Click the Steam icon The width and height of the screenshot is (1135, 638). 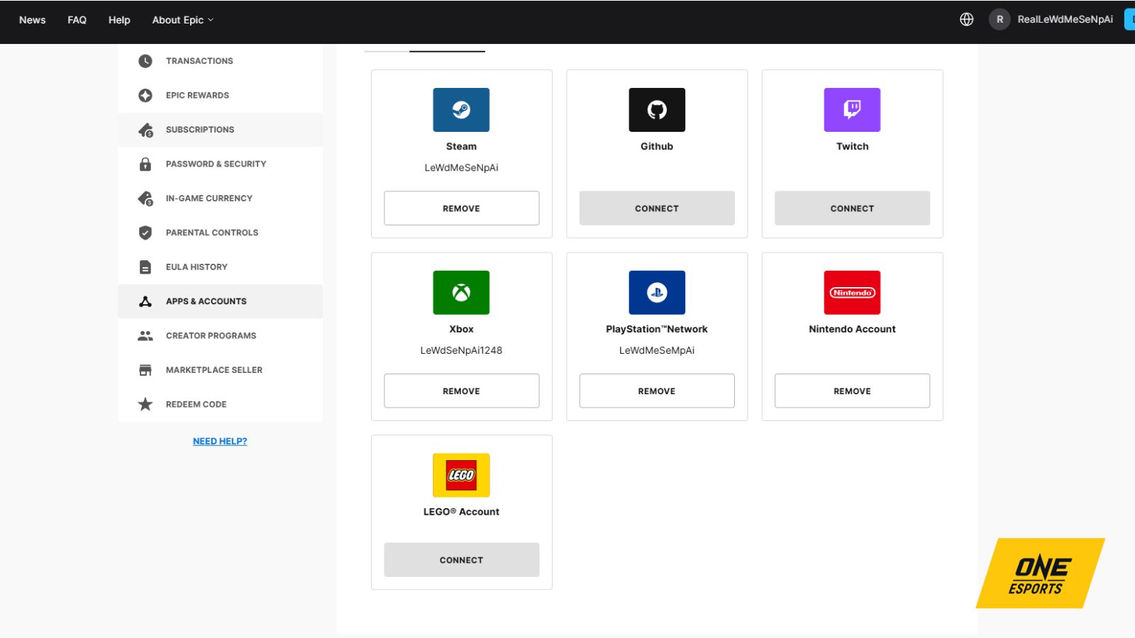click(461, 109)
